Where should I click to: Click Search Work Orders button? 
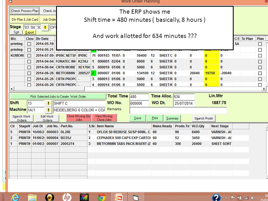pos(21,118)
